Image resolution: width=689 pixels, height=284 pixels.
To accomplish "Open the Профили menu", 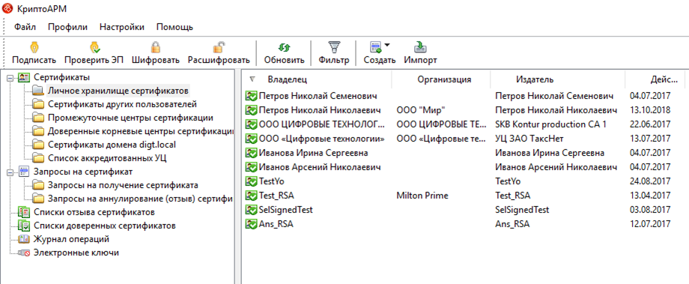I will point(67,27).
